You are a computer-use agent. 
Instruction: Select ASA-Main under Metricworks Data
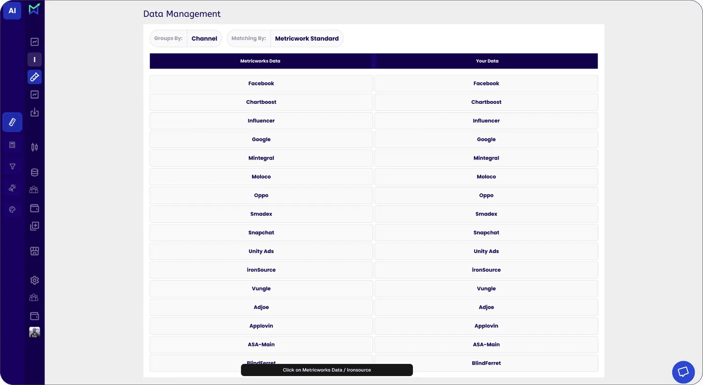pos(261,345)
